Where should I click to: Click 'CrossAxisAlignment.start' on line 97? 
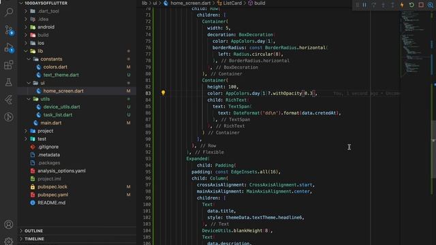point(281,184)
